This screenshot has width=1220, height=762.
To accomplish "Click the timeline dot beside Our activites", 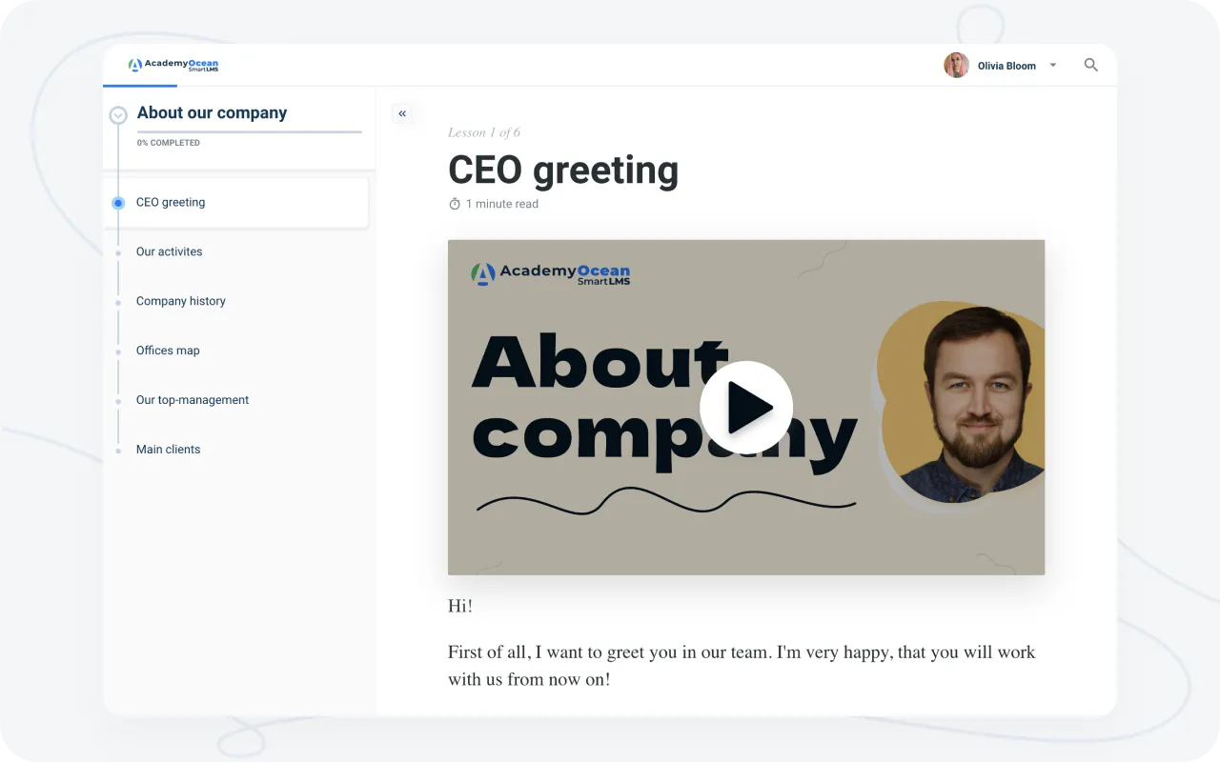I will (118, 253).
